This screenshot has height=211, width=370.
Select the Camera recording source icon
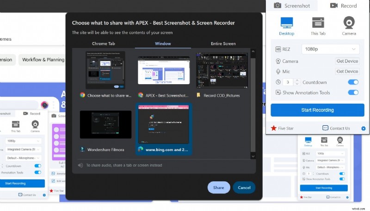point(349,23)
